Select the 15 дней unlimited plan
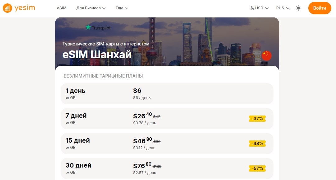 167,144
